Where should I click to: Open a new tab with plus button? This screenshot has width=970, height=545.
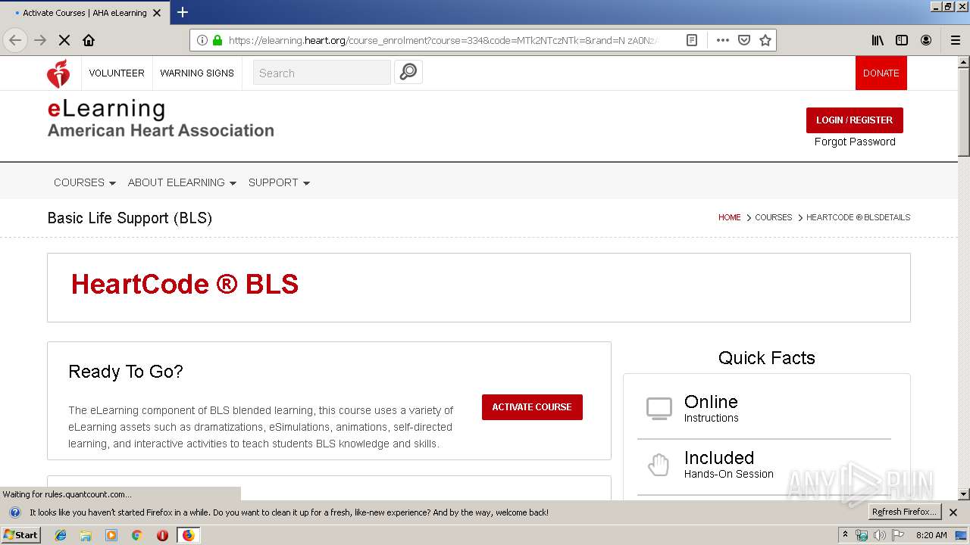[183, 12]
